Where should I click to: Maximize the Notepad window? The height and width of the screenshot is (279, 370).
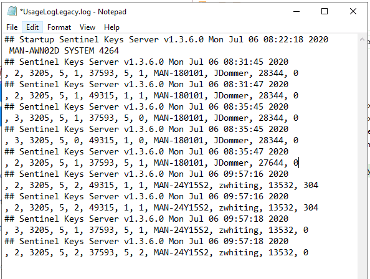(x=325, y=11)
